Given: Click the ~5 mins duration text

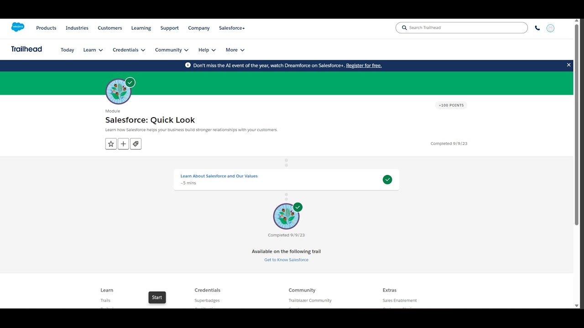Looking at the screenshot, I should tap(188, 183).
